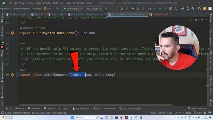The width and height of the screenshot is (213, 120).
Task: Open the Project tool window sidebar
Action: tap(2, 18)
